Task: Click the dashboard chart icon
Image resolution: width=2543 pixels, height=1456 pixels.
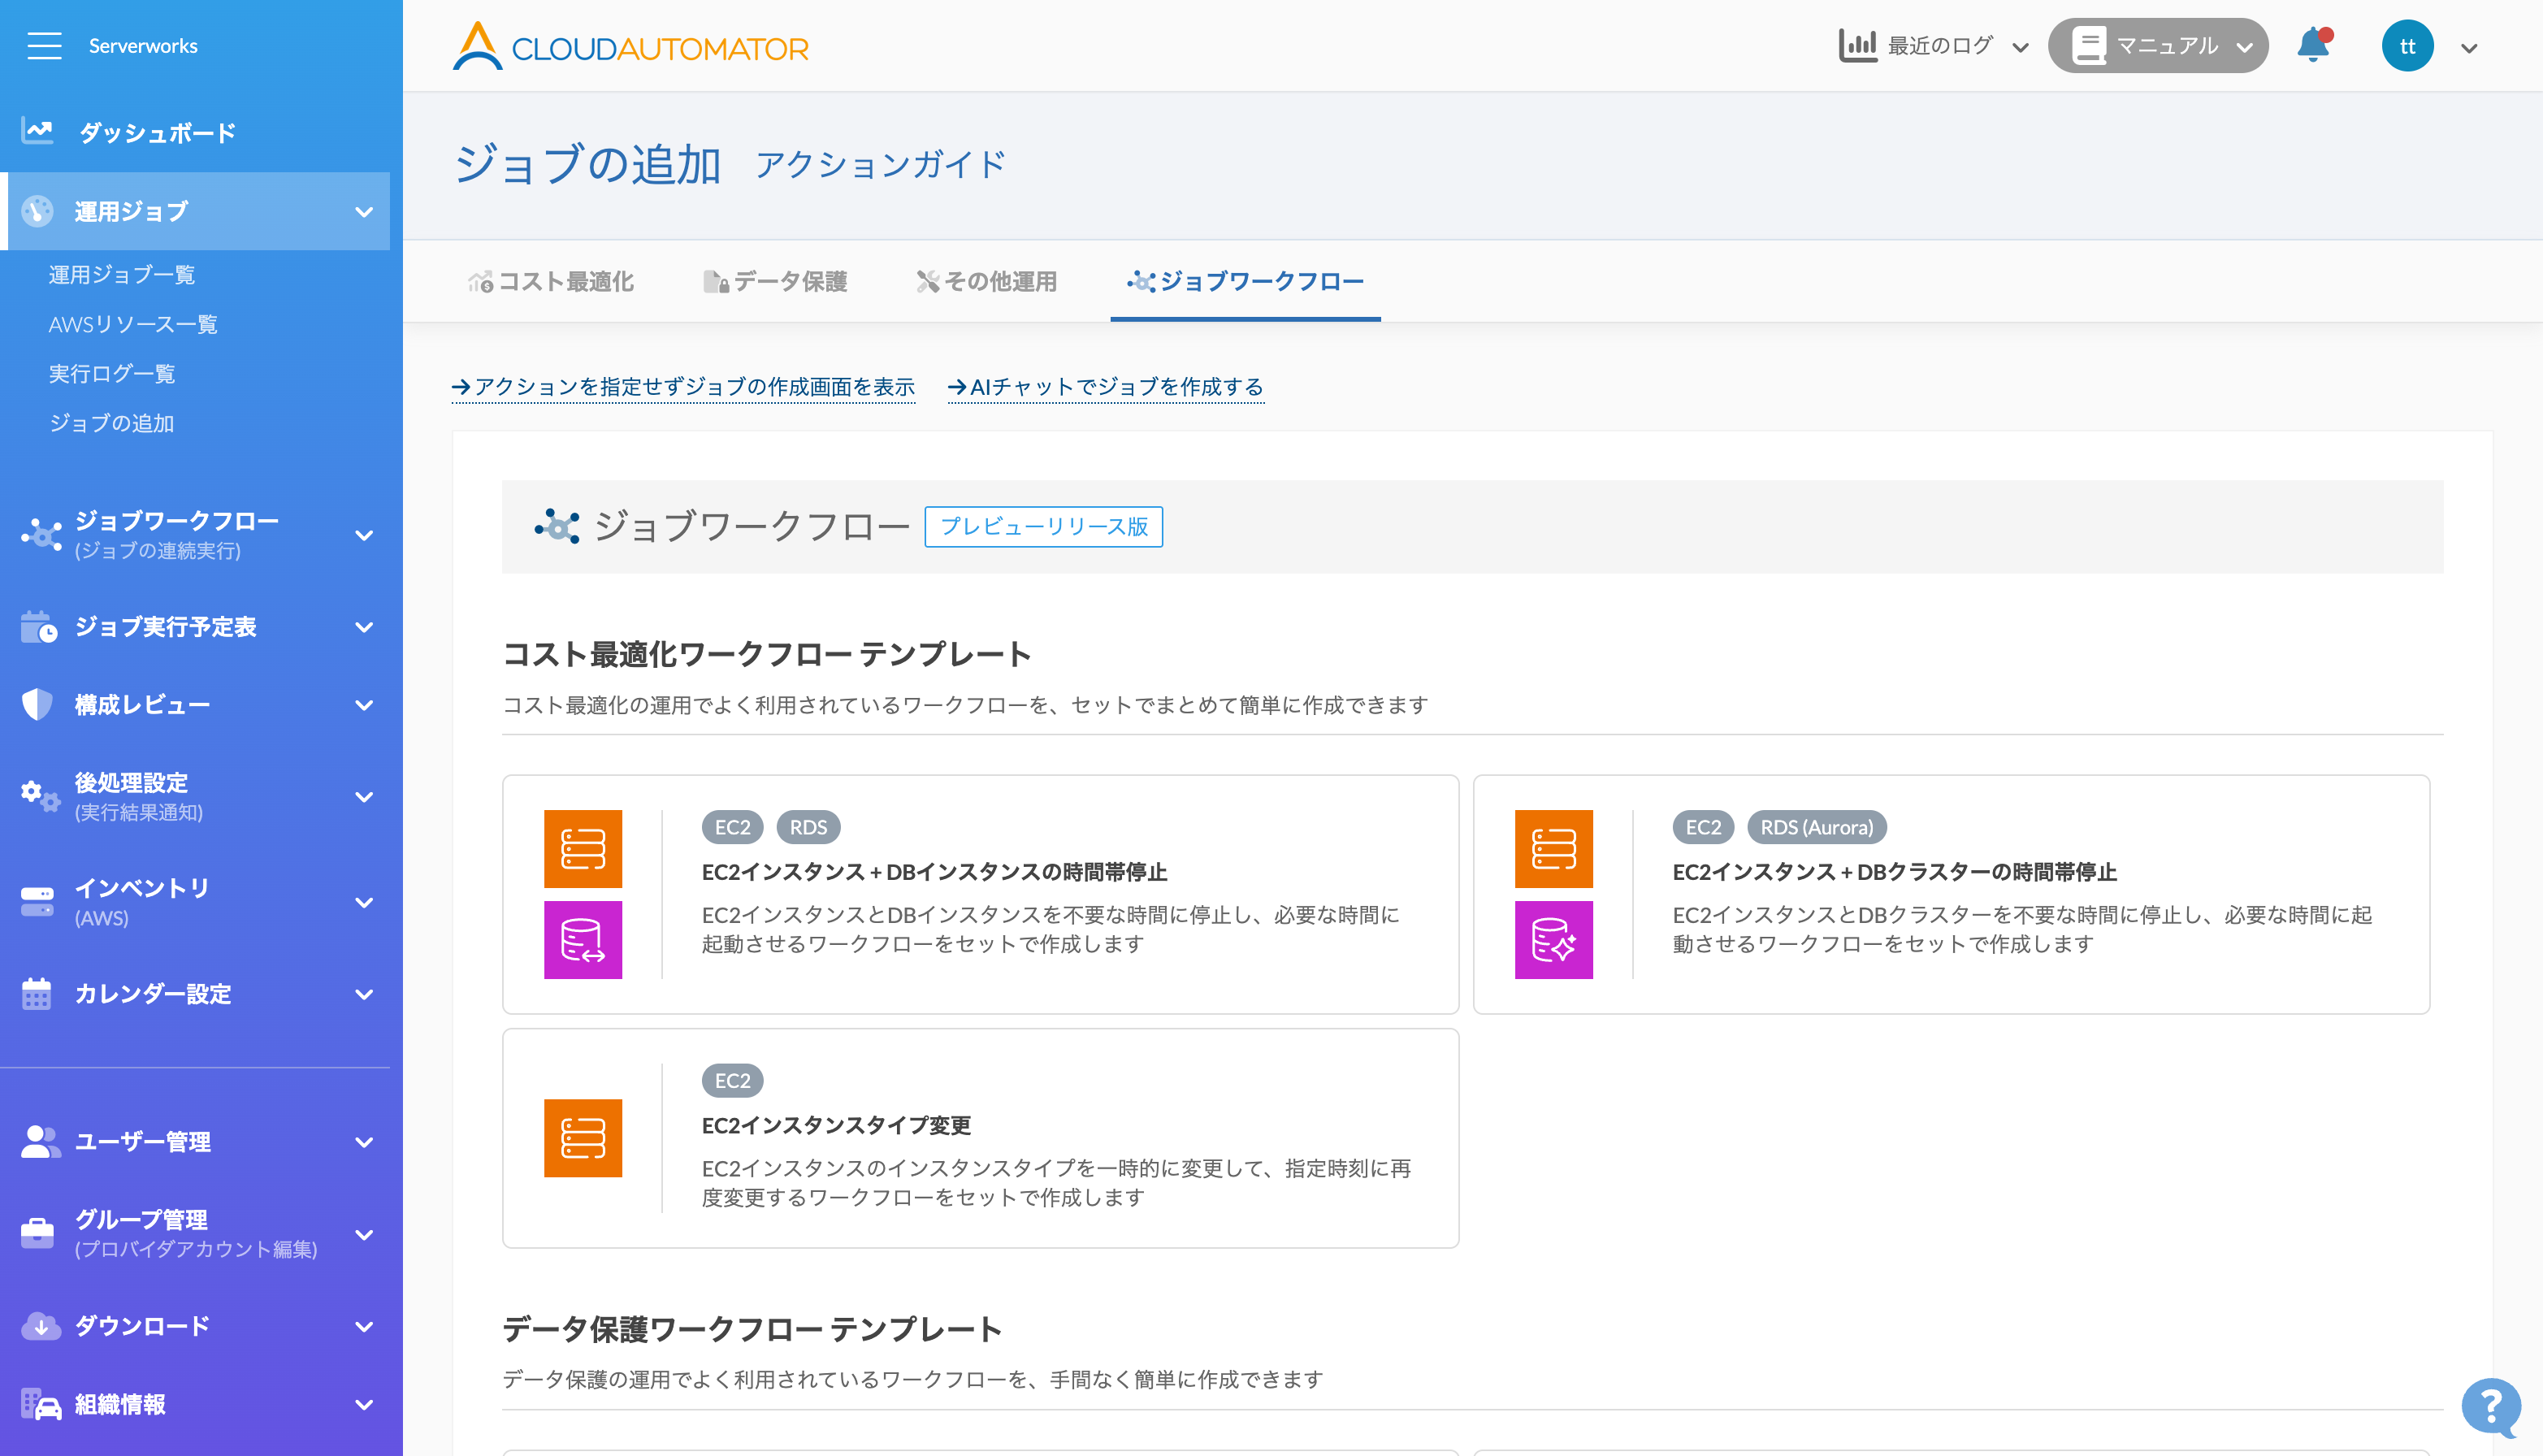Action: point(38,132)
